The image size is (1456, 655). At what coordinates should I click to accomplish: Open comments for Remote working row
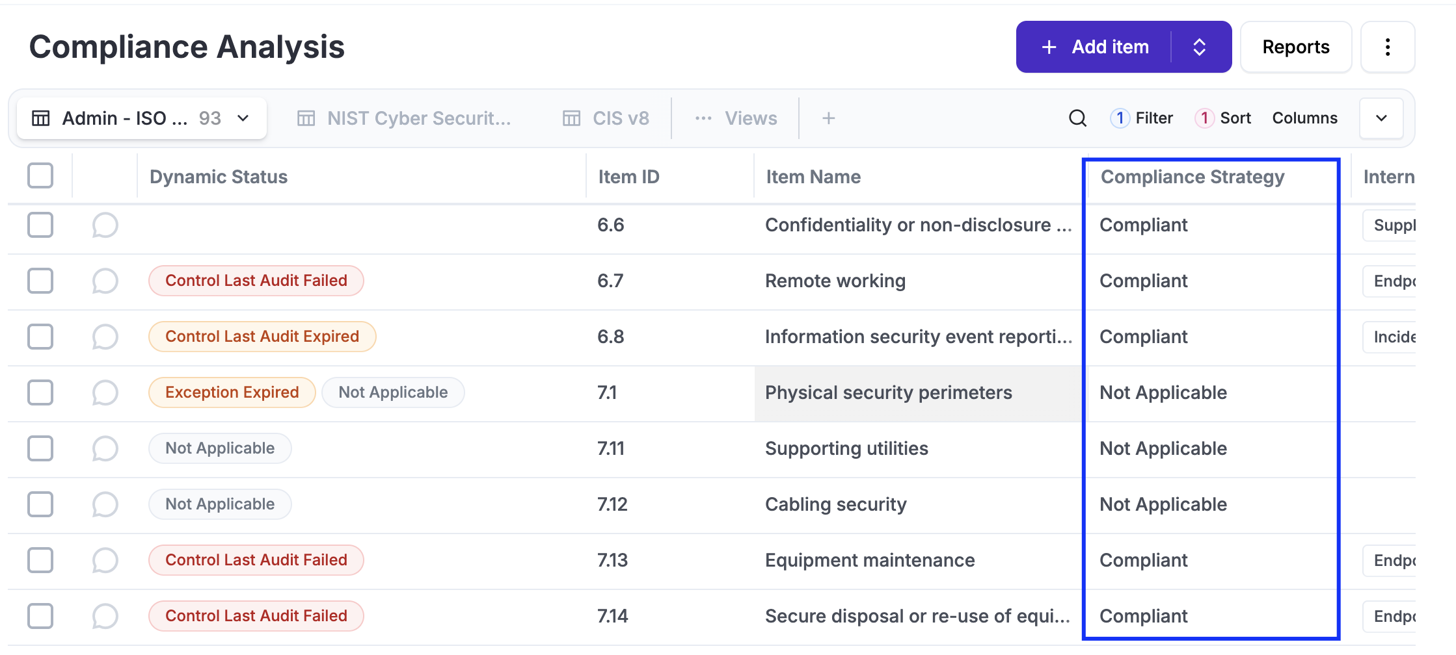coord(105,281)
